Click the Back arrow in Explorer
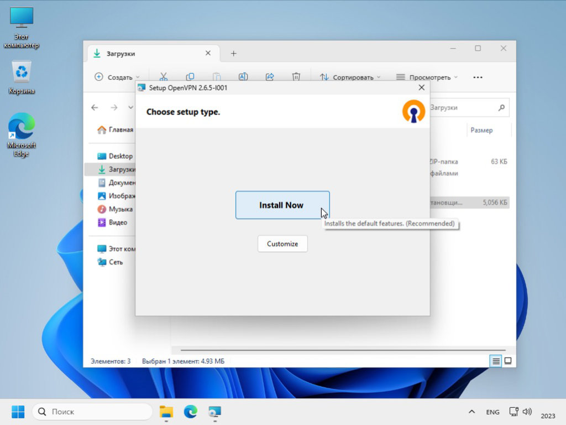Screen dimensions: 566x425 click(95, 107)
